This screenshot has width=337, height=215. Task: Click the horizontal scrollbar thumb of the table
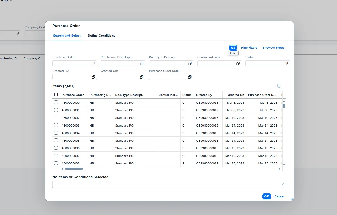(x=74, y=169)
